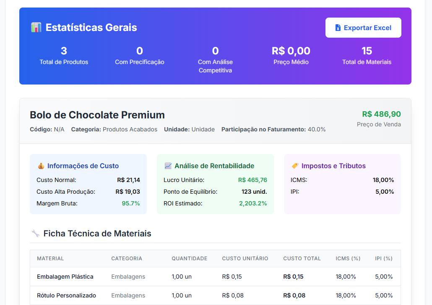Click the R$ 486,90 sale price
432x305 pixels.
381,114
